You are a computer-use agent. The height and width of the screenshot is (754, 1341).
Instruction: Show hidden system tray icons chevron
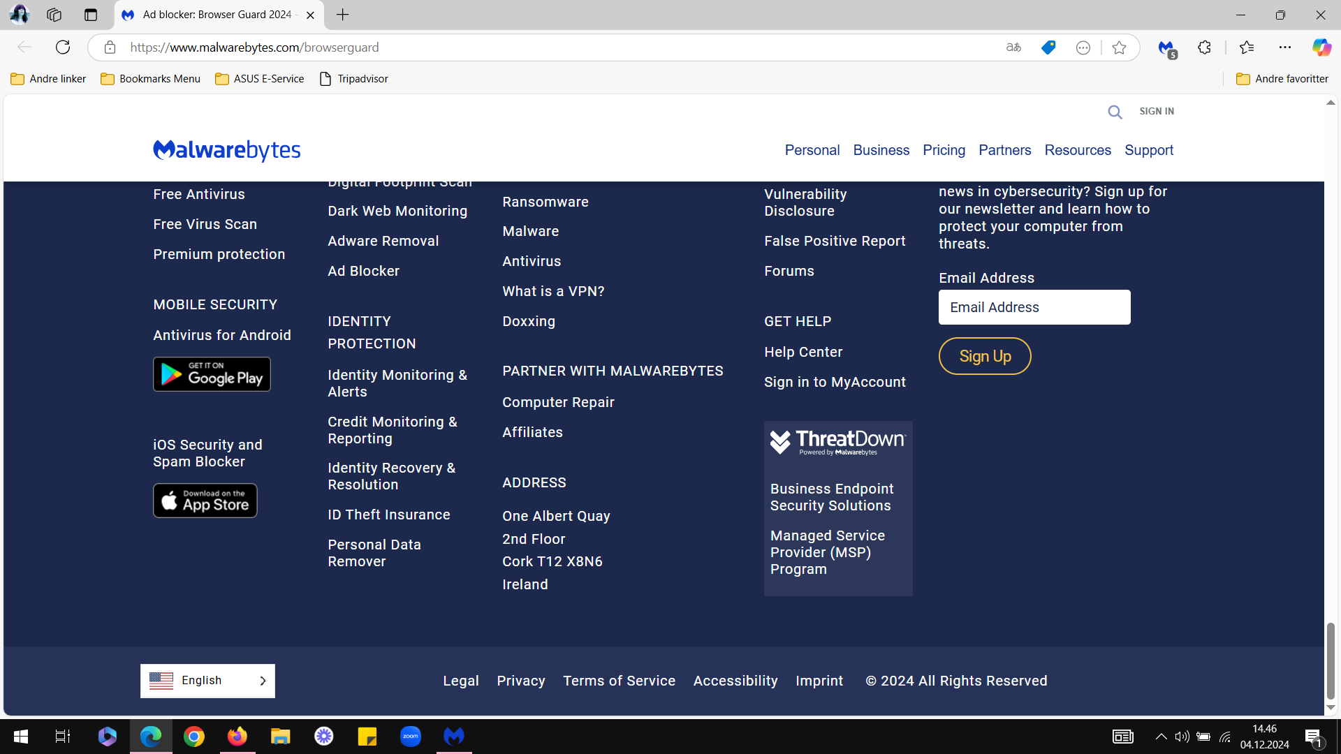1161,737
